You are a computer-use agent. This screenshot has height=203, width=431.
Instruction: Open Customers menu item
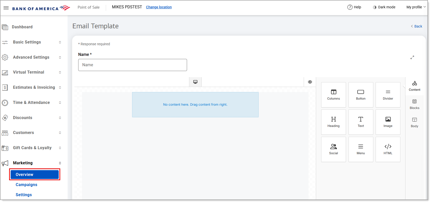pyautogui.click(x=24, y=133)
